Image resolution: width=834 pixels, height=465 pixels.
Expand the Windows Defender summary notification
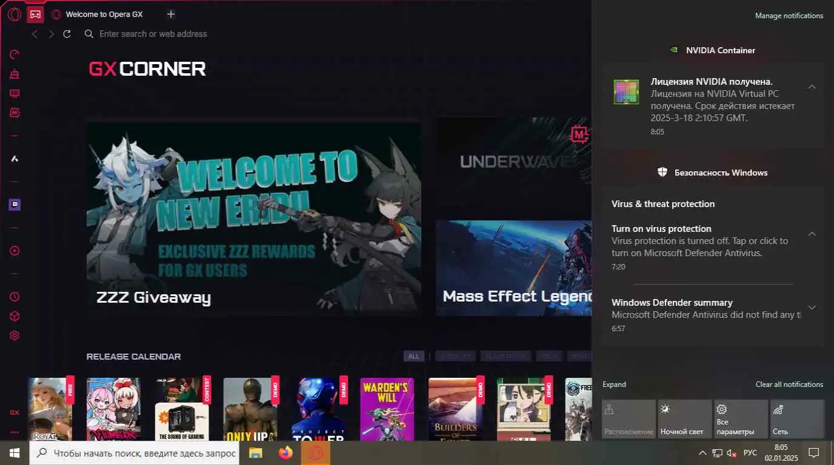click(x=812, y=308)
